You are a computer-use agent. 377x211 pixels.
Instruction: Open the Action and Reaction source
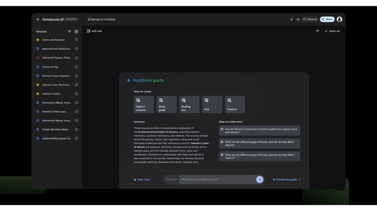[x=53, y=40]
